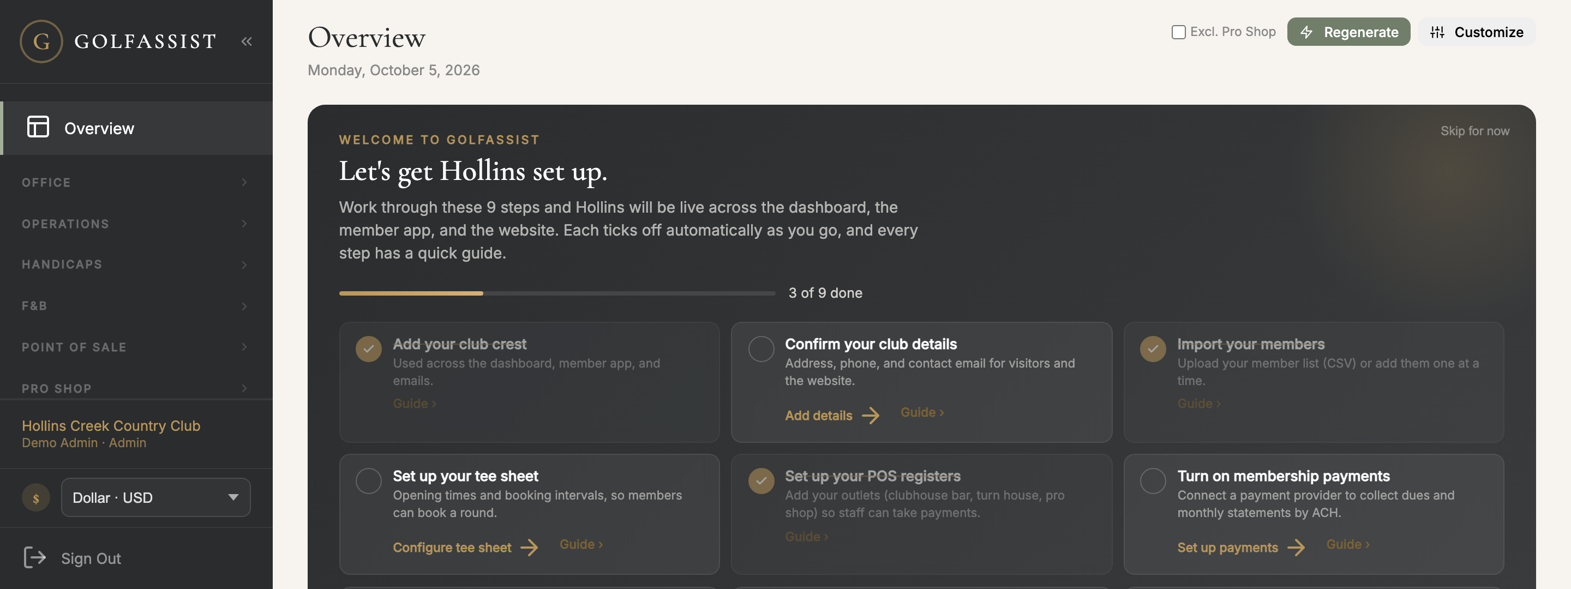Expand the Office sidebar section
The width and height of the screenshot is (1571, 589).
click(136, 182)
